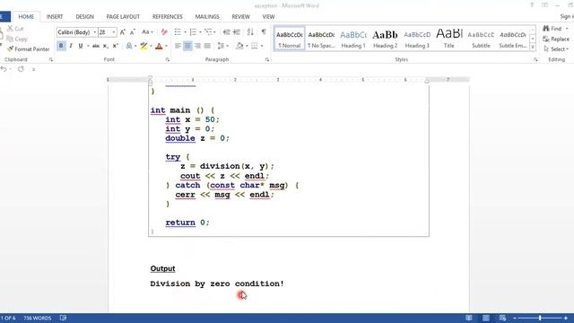This screenshot has height=323, width=574.
Task: Toggle Center alignment
Action: pyautogui.click(x=187, y=46)
